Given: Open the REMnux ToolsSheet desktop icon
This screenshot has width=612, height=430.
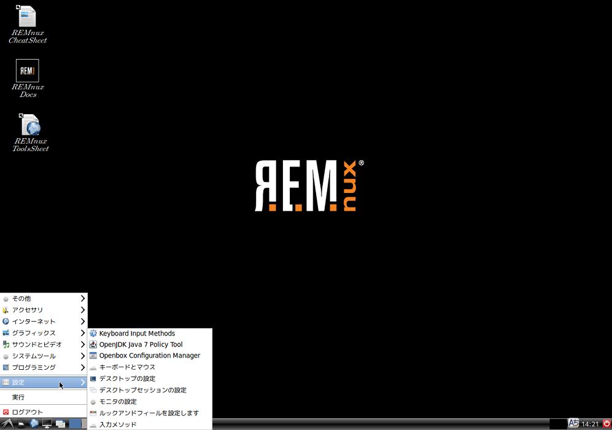Looking at the screenshot, I should click(30, 133).
